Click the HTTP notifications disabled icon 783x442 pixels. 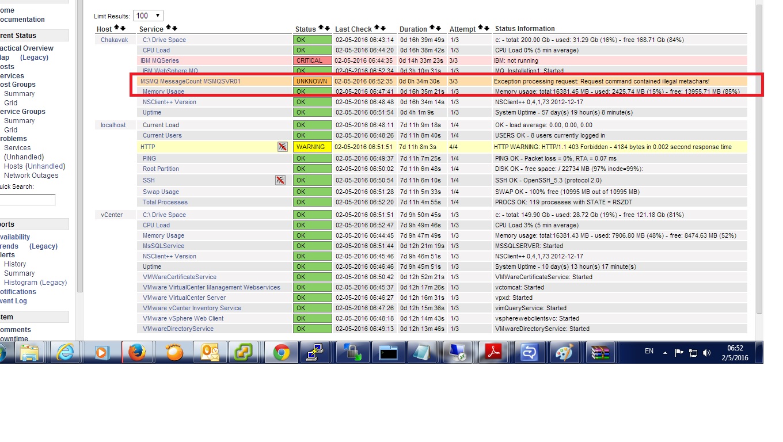[282, 147]
